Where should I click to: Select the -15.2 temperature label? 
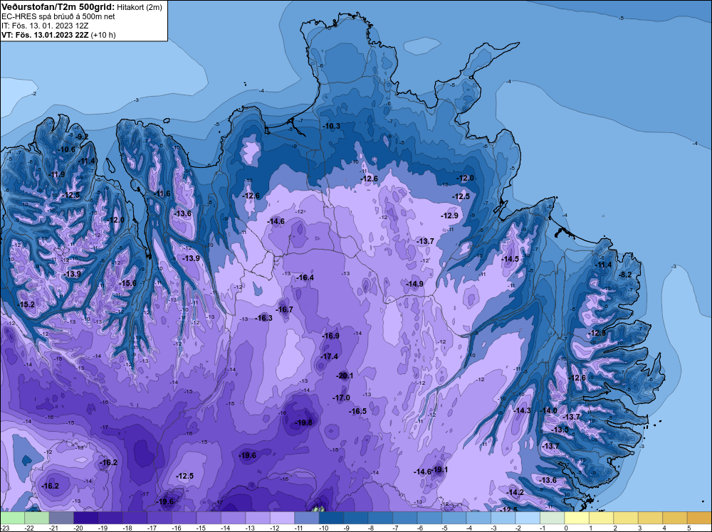click(26, 304)
